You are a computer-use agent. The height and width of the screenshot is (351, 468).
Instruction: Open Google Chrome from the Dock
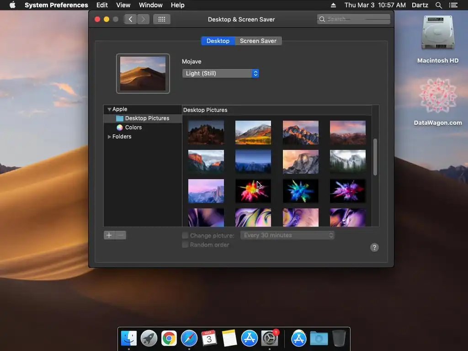click(169, 338)
